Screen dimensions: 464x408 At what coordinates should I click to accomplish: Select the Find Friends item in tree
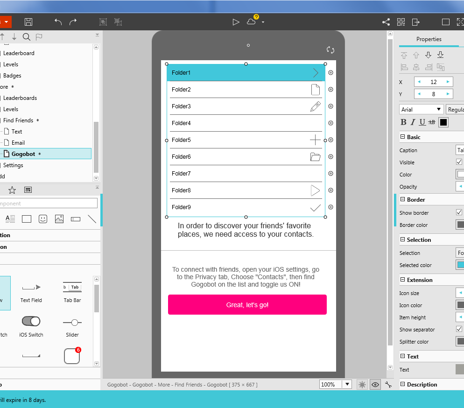(18, 120)
